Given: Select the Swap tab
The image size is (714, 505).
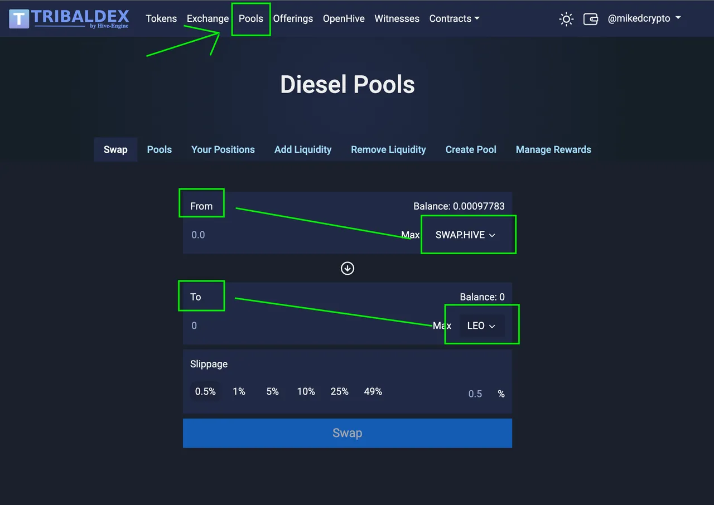Looking at the screenshot, I should (115, 149).
